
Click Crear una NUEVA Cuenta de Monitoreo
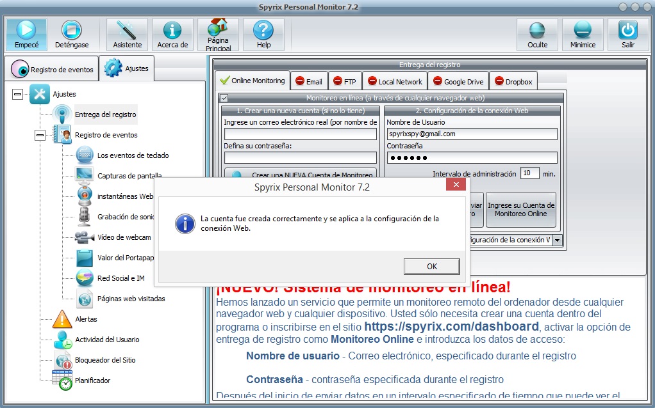301,174
